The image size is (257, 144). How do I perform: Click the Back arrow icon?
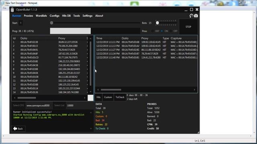[x=15, y=129]
